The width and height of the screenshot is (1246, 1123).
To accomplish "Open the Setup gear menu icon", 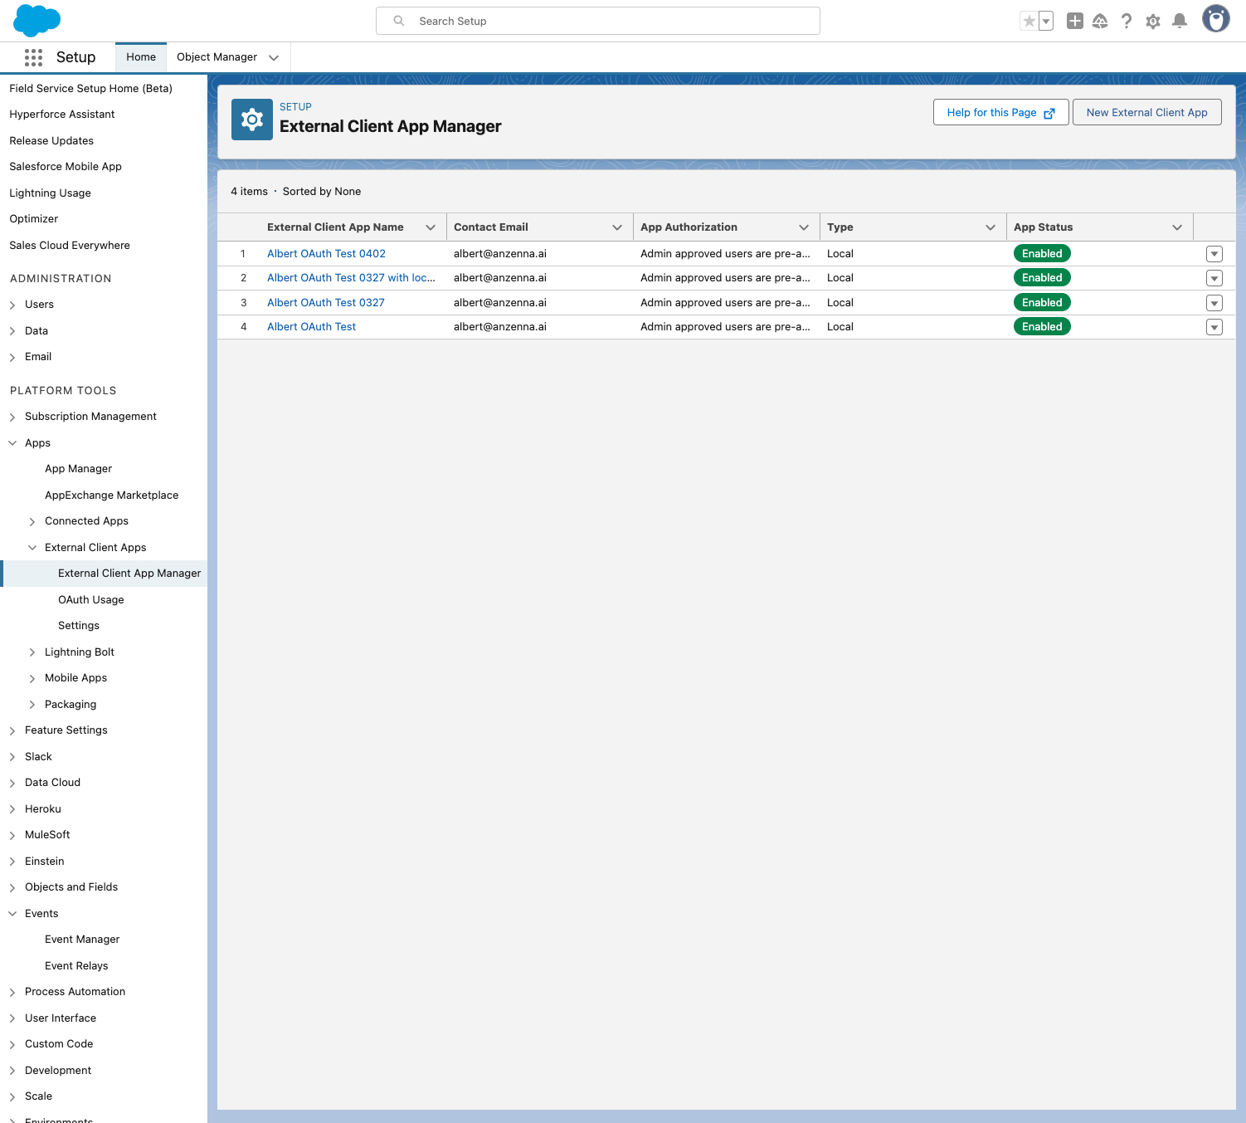I will [x=1152, y=22].
